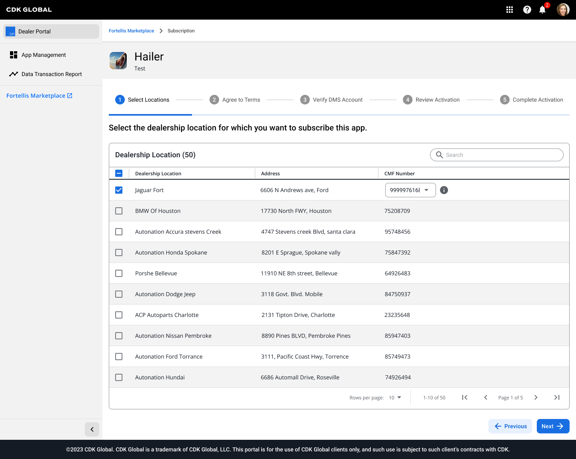Image resolution: width=576 pixels, height=459 pixels.
Task: Click the address 3118 Govt. Blvd. Mobile
Action: (x=292, y=294)
